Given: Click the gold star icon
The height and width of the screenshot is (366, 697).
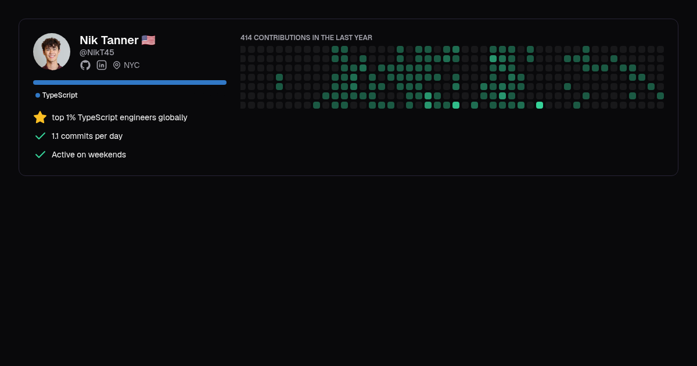Looking at the screenshot, I should pyautogui.click(x=40, y=117).
